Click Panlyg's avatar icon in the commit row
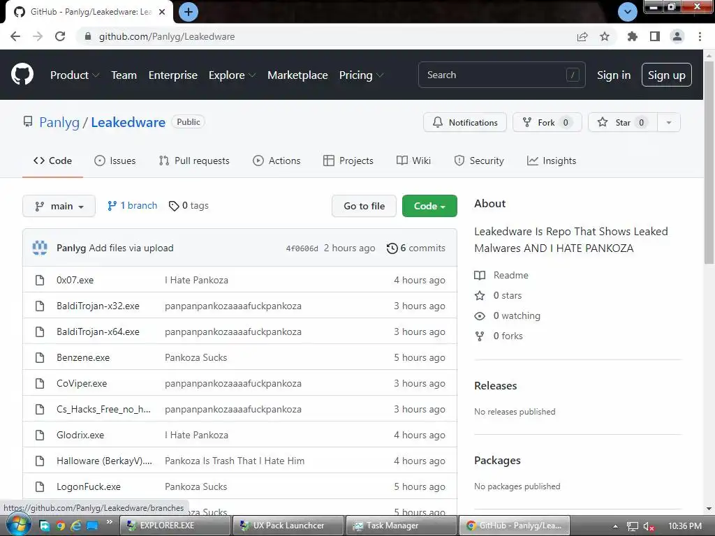The width and height of the screenshot is (715, 536). click(40, 248)
